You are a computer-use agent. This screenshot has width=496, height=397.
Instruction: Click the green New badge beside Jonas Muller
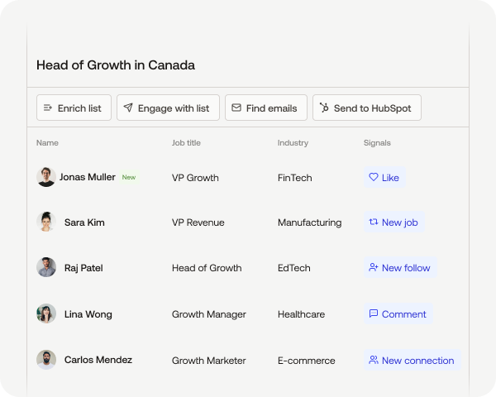point(129,177)
